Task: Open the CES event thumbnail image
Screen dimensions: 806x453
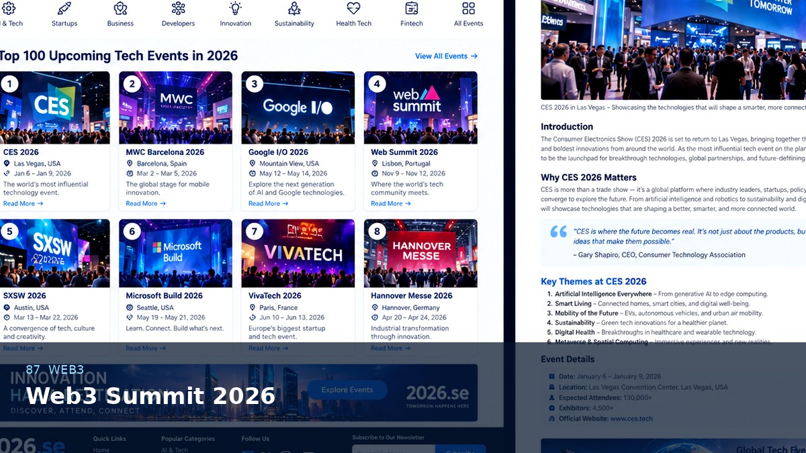Action: click(54, 107)
